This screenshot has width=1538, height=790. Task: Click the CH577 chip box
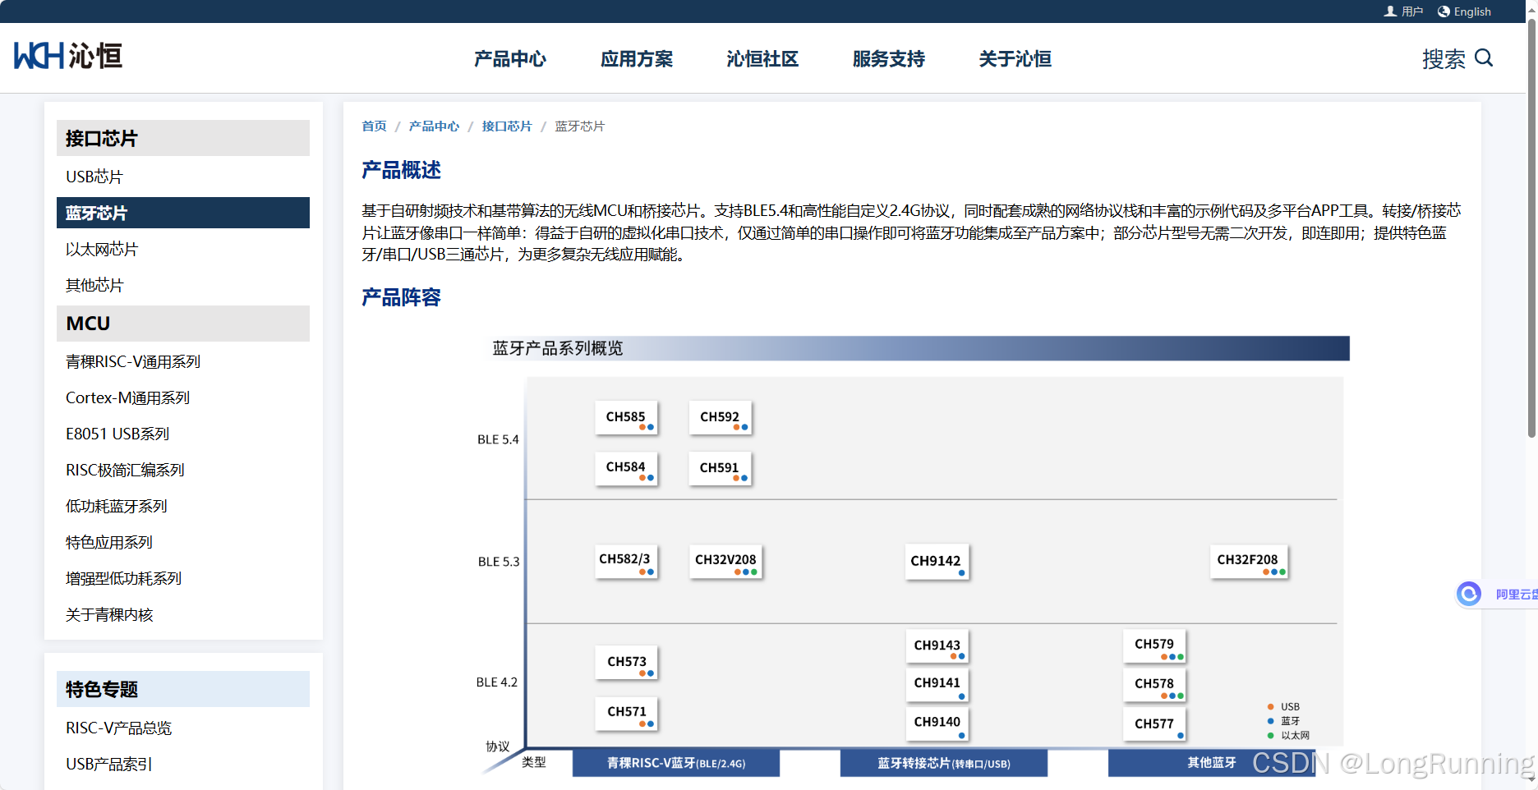(1155, 723)
